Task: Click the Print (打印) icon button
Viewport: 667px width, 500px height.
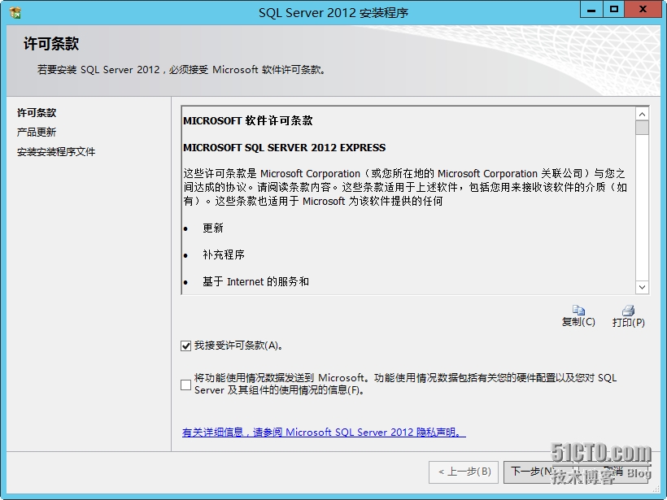Action: tap(628, 316)
